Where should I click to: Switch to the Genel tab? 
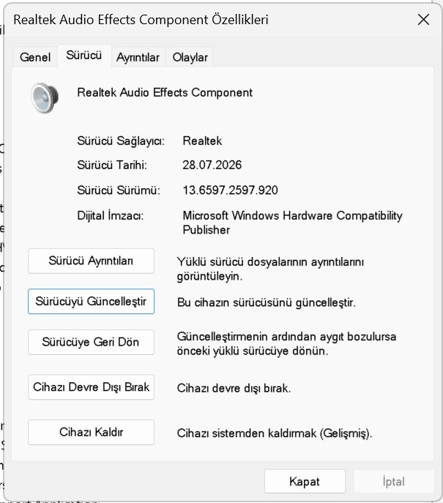[35, 57]
